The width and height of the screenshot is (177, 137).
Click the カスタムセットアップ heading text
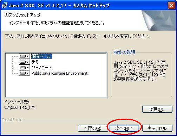click(23, 15)
